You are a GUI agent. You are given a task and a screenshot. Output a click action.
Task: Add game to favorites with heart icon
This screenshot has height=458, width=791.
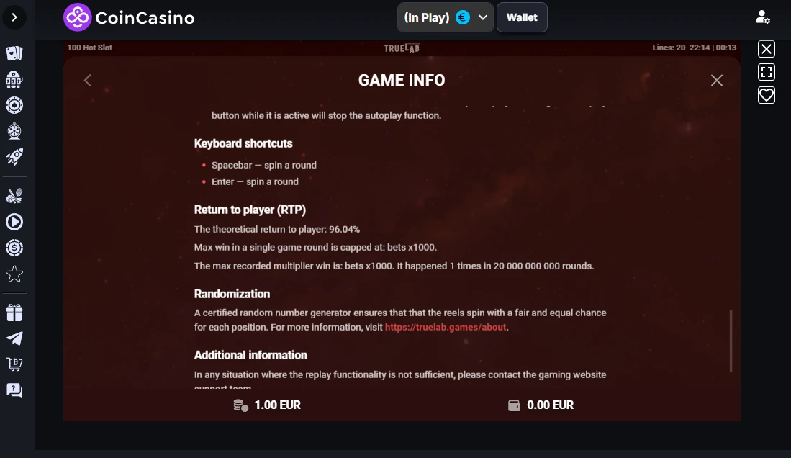click(x=767, y=95)
